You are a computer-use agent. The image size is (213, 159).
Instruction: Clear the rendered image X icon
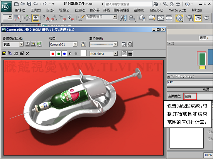click(27, 53)
